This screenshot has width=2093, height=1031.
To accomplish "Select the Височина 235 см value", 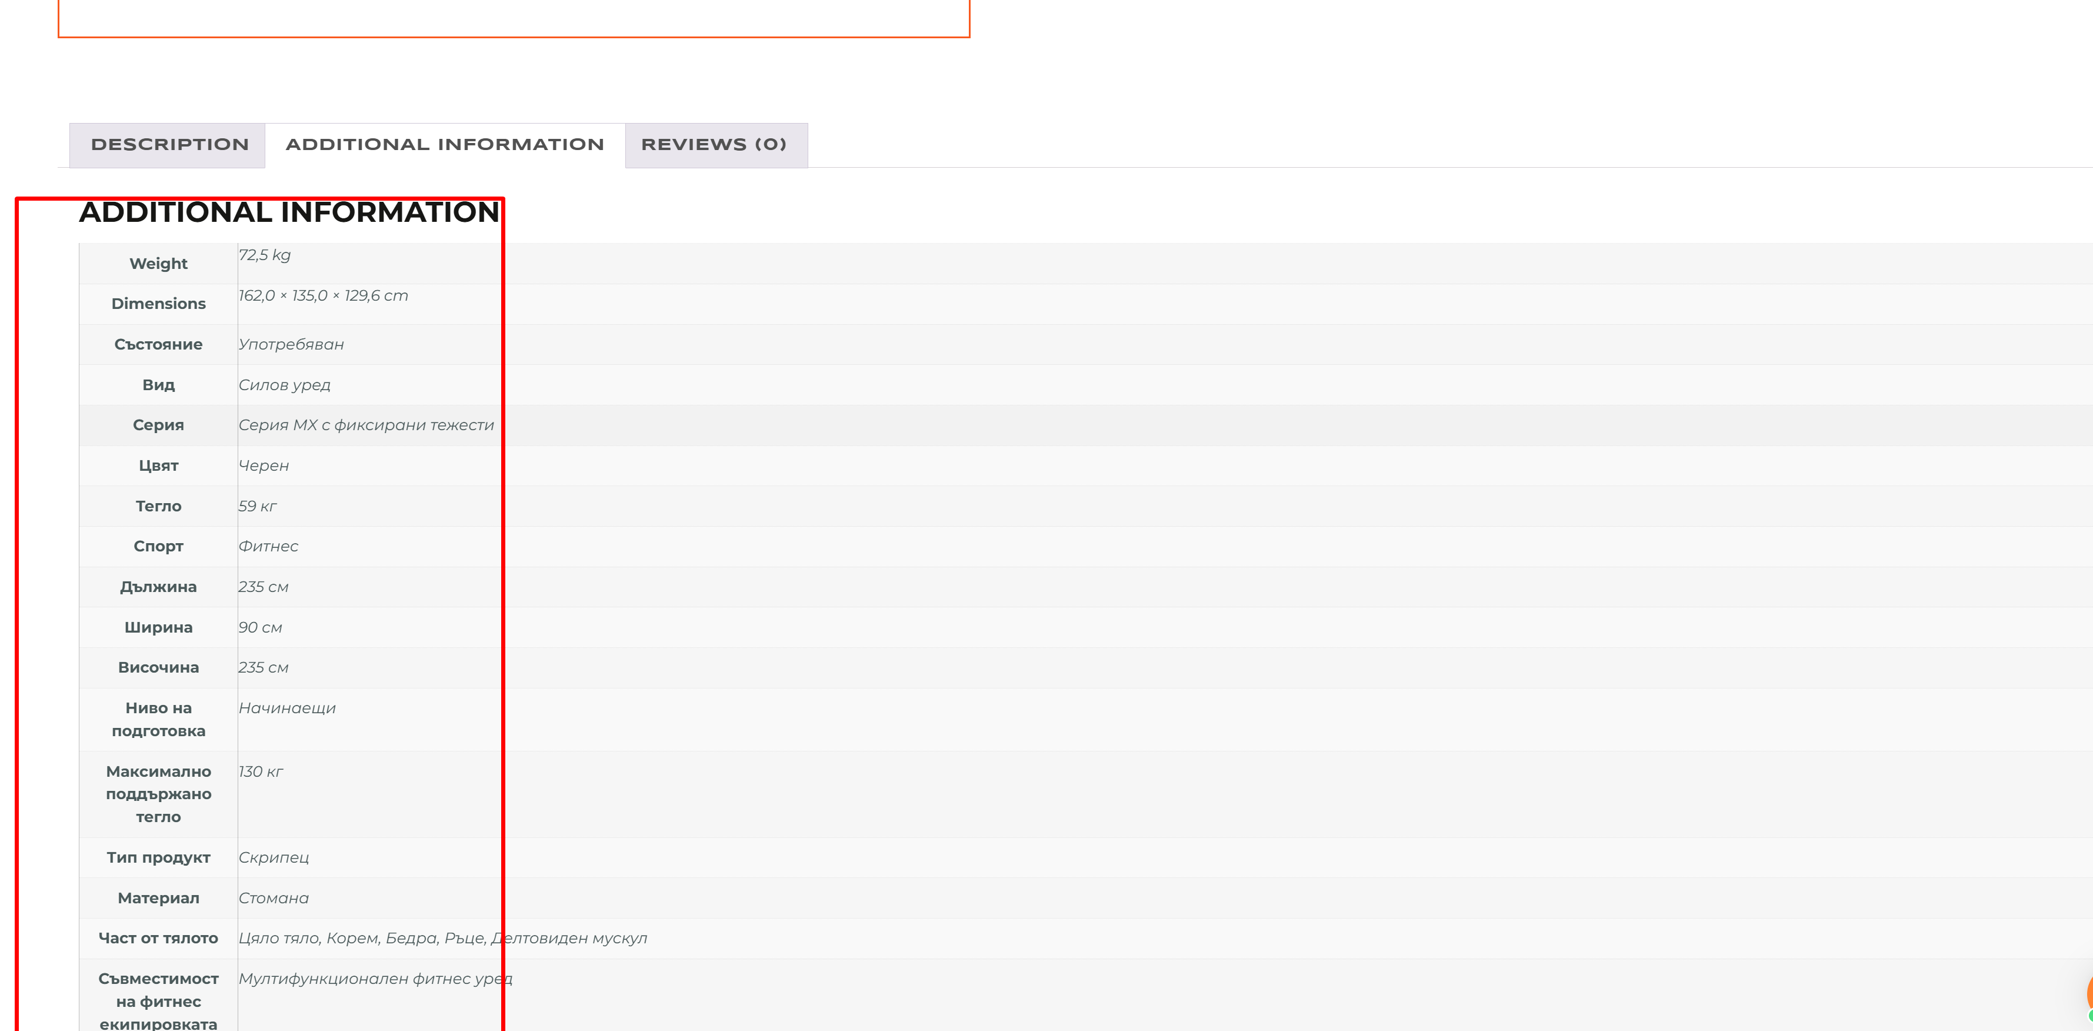I will [264, 667].
